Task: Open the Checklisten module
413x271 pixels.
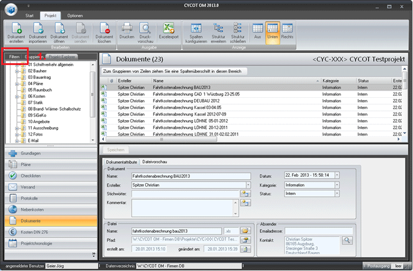Action: tap(51, 176)
